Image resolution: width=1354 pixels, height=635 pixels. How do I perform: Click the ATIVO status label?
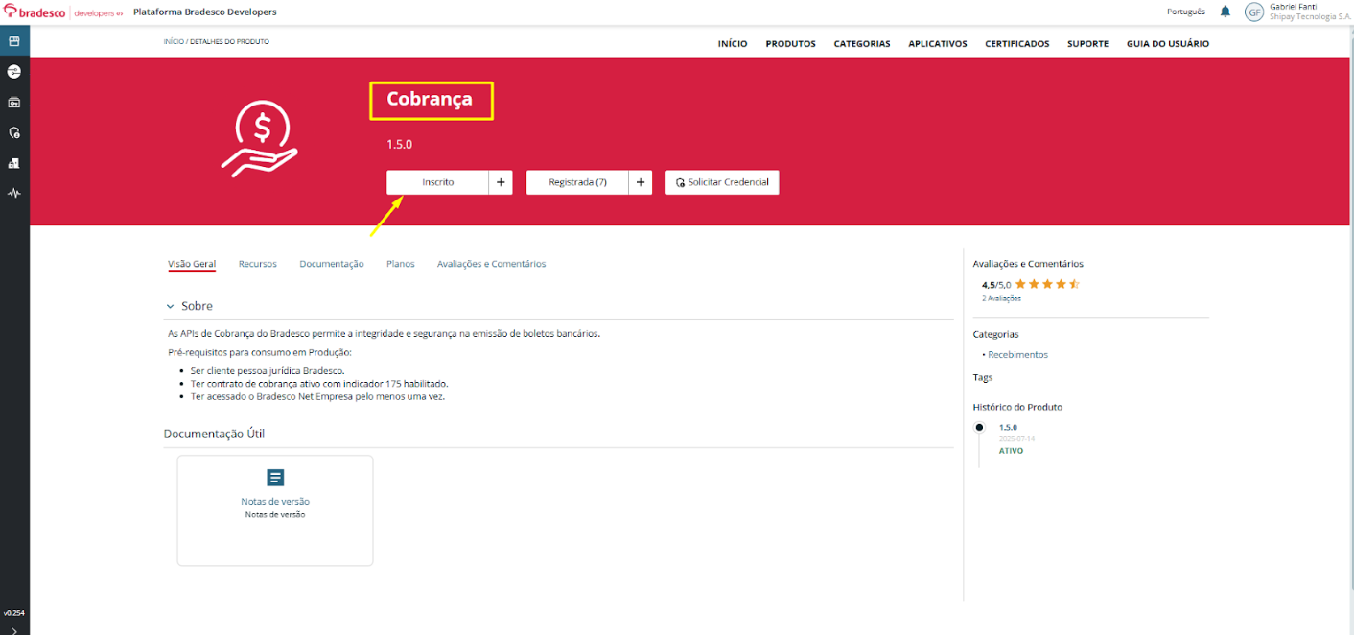point(1011,451)
